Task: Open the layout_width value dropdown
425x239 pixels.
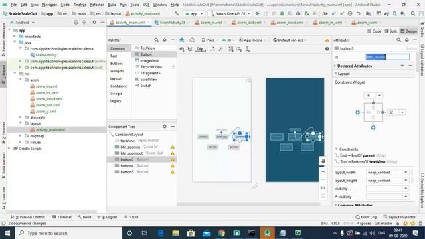Action: coord(406,173)
